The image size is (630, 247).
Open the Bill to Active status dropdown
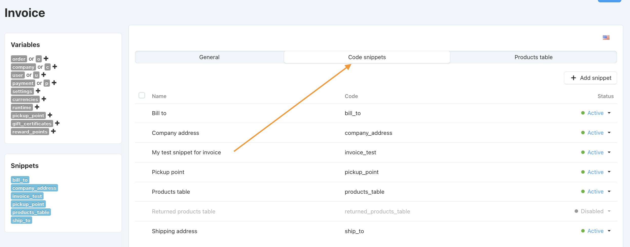pos(596,113)
